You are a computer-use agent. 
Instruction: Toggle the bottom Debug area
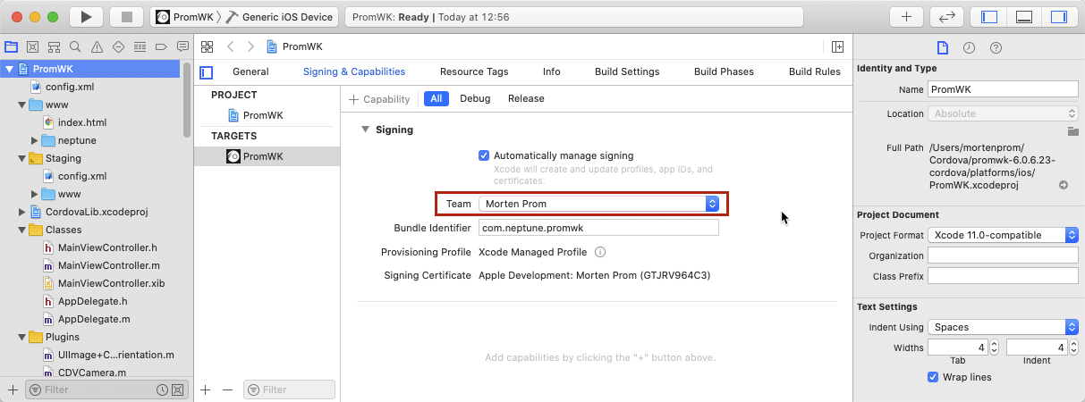pos(1024,17)
